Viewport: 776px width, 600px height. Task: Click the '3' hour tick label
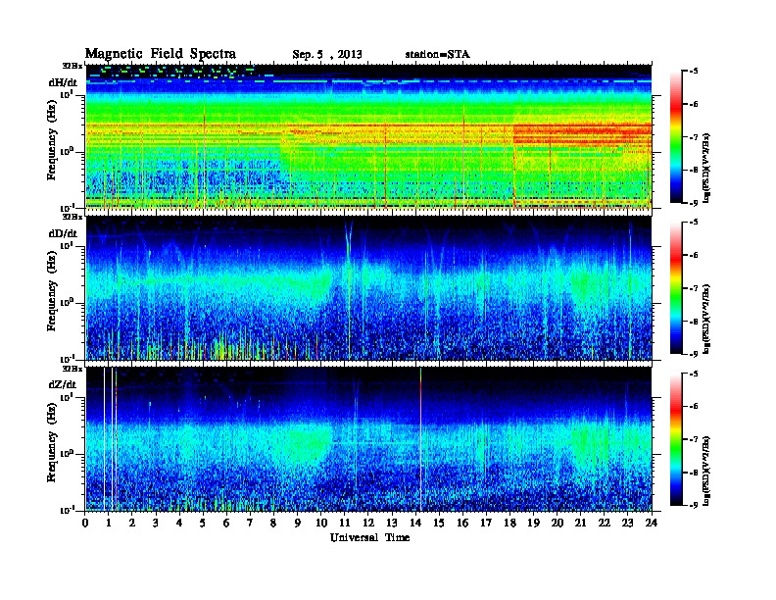156,523
